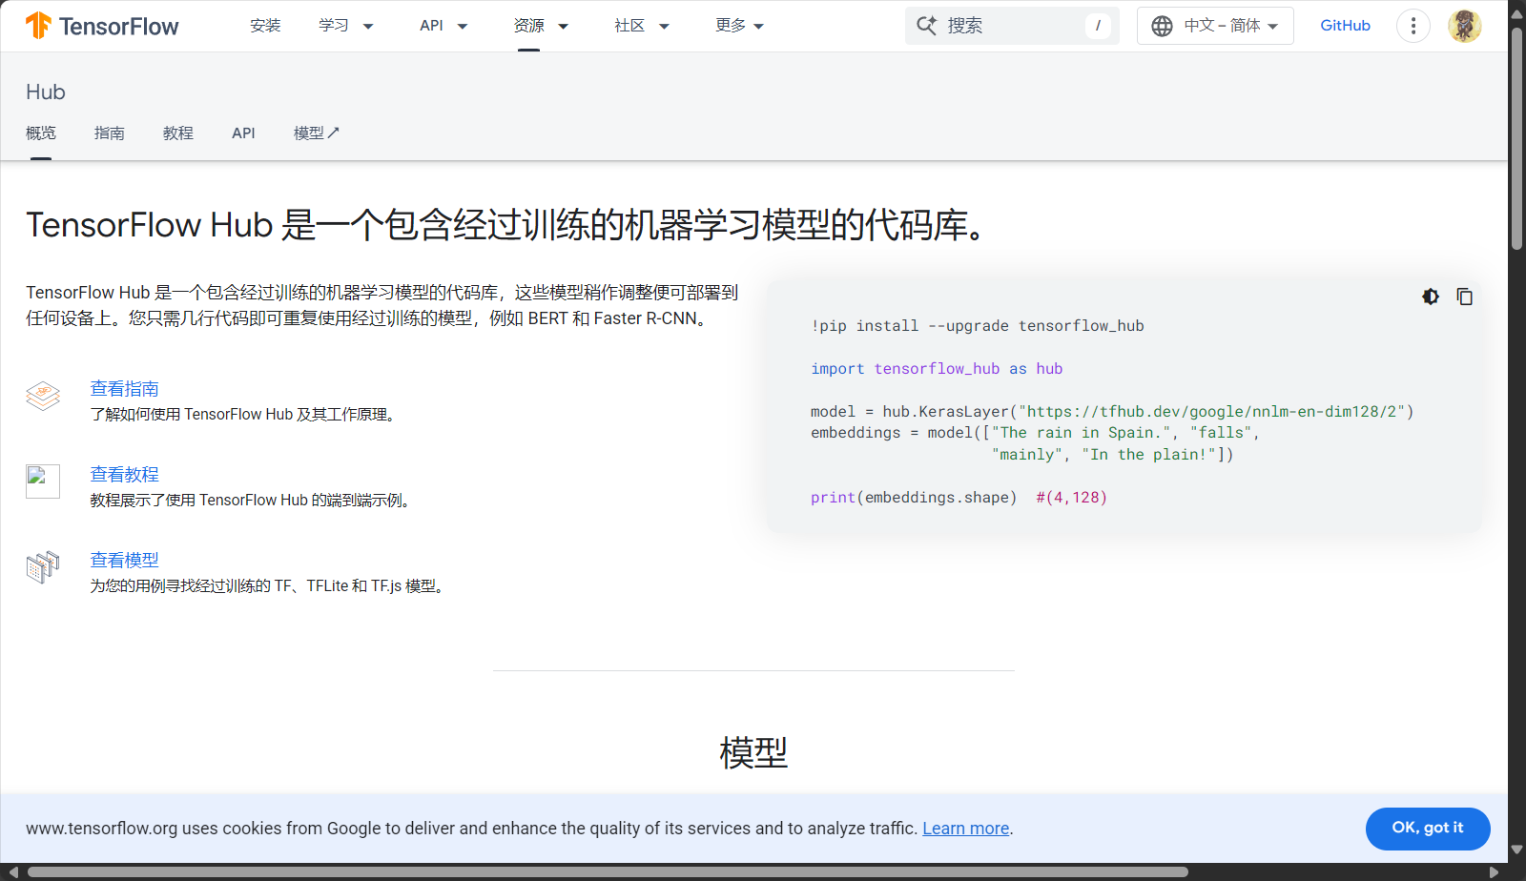
Task: Click the 模型 section heading
Action: pyautogui.click(x=753, y=753)
